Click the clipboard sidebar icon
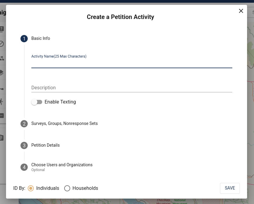This screenshot has height=204, width=254. point(1,138)
